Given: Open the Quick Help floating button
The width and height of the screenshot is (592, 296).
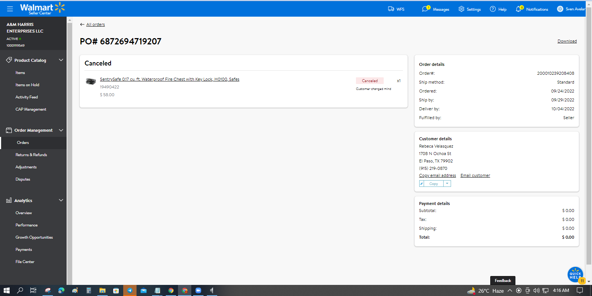Looking at the screenshot, I should point(575,275).
